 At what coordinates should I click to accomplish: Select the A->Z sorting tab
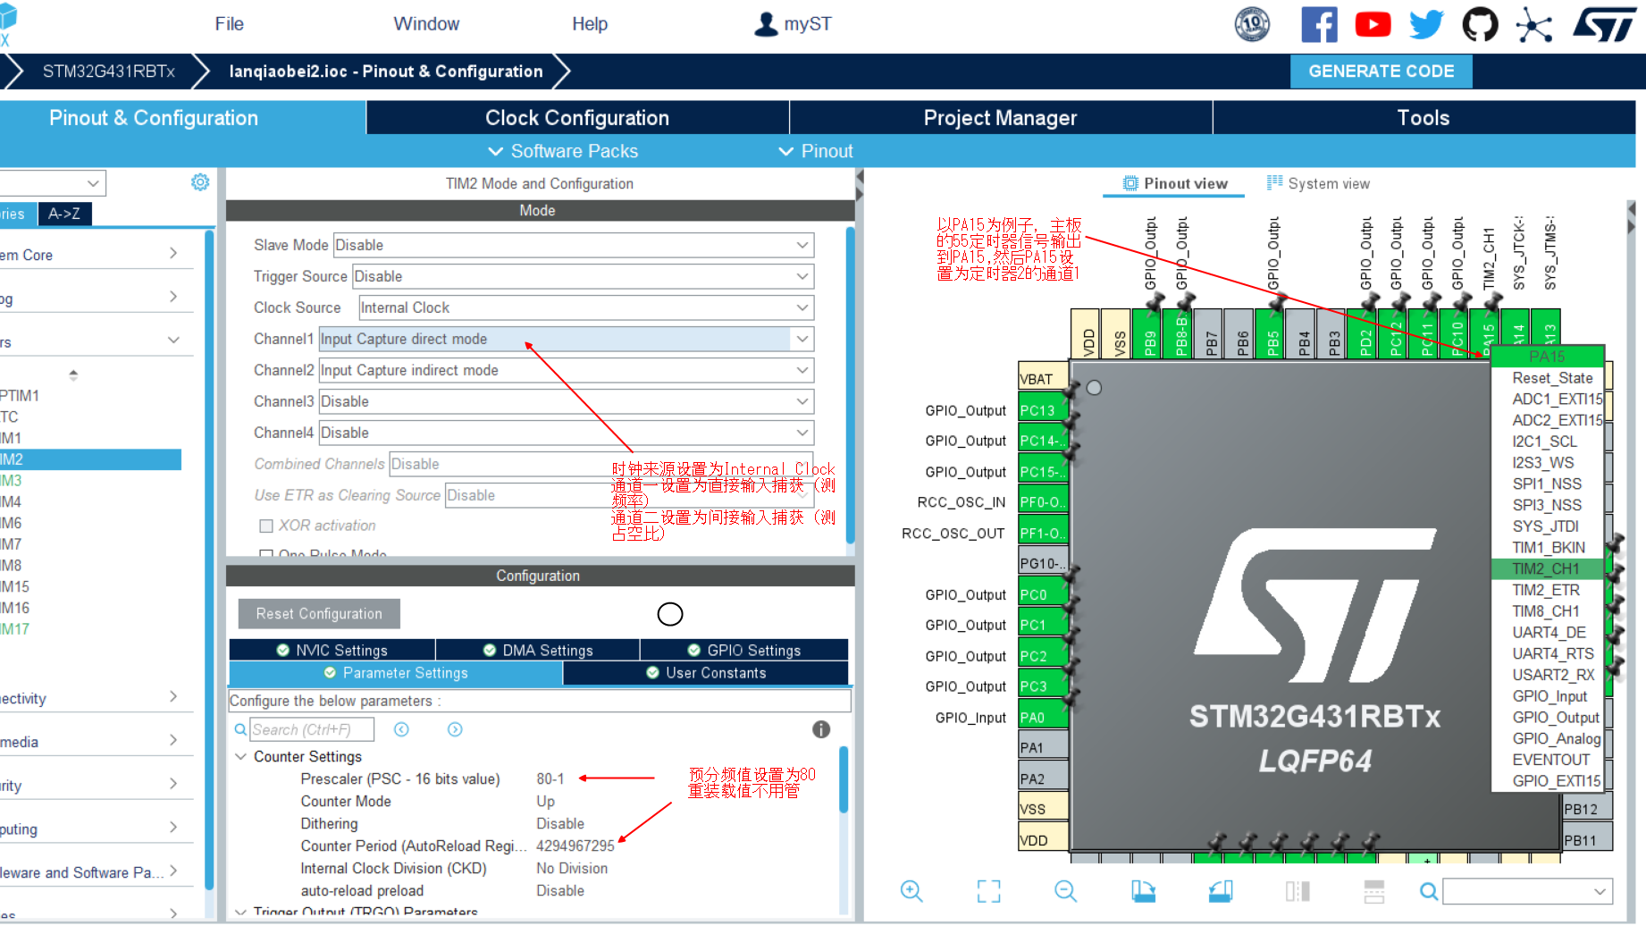[x=64, y=214]
